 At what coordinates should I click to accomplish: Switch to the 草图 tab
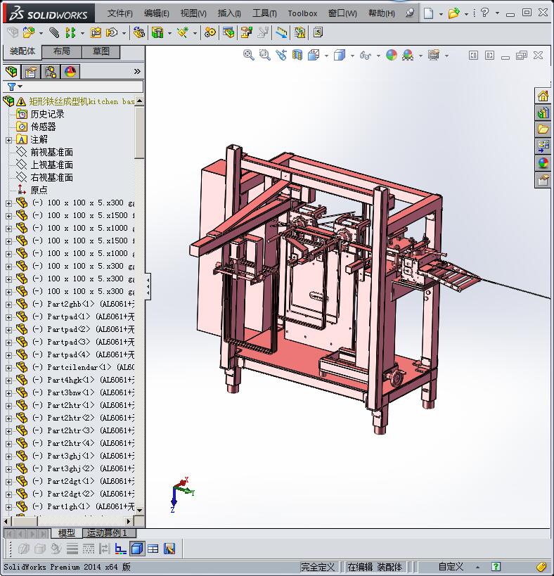point(101,51)
